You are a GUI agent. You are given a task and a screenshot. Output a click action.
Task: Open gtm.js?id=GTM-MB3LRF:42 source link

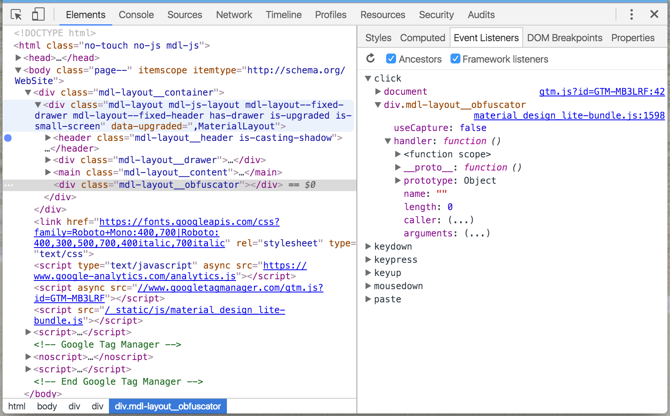coord(602,91)
